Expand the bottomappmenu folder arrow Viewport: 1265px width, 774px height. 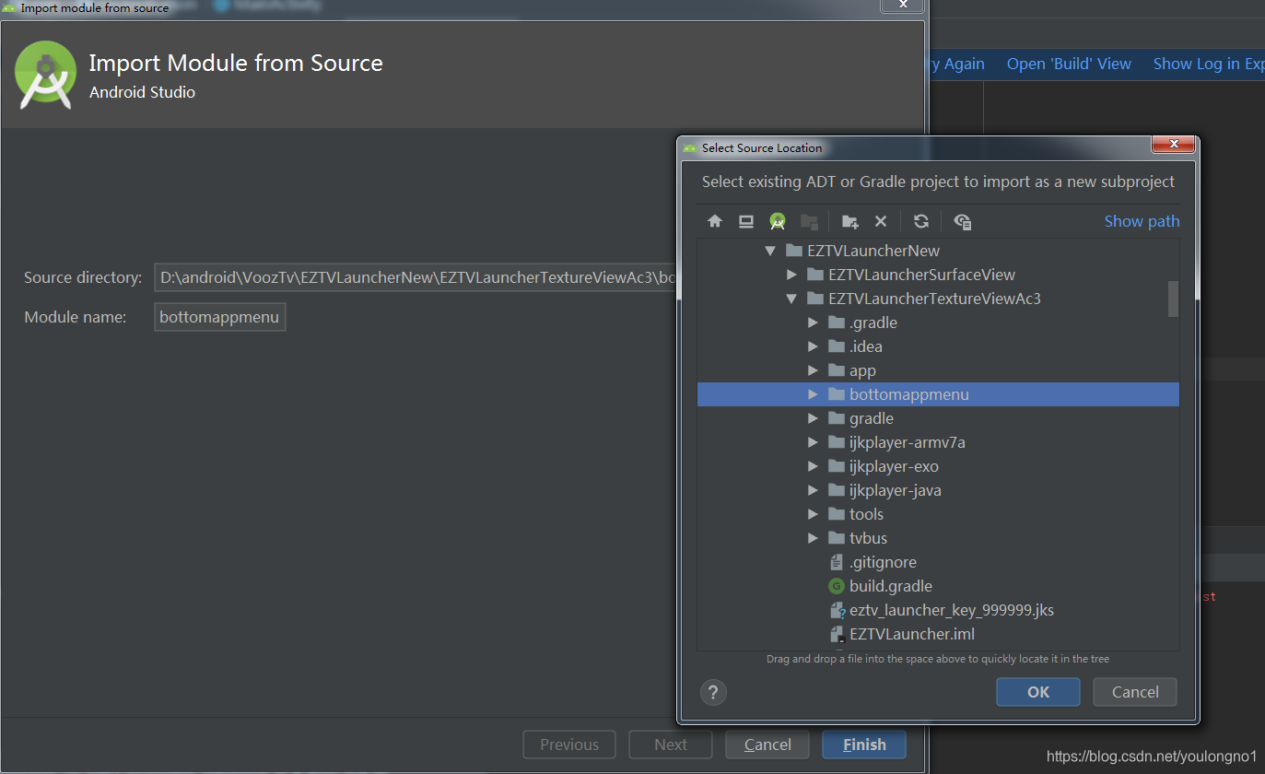[813, 394]
